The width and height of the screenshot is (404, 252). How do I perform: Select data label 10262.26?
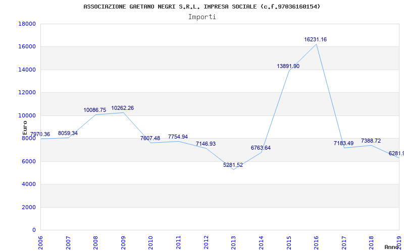122,108
